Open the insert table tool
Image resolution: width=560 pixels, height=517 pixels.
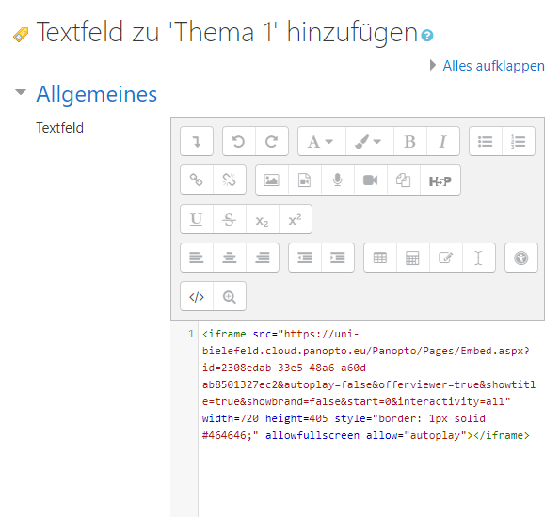[380, 258]
